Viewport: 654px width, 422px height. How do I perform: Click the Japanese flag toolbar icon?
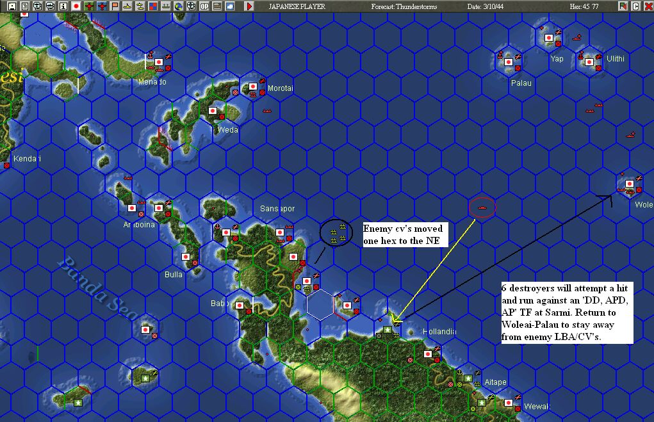pos(76,6)
